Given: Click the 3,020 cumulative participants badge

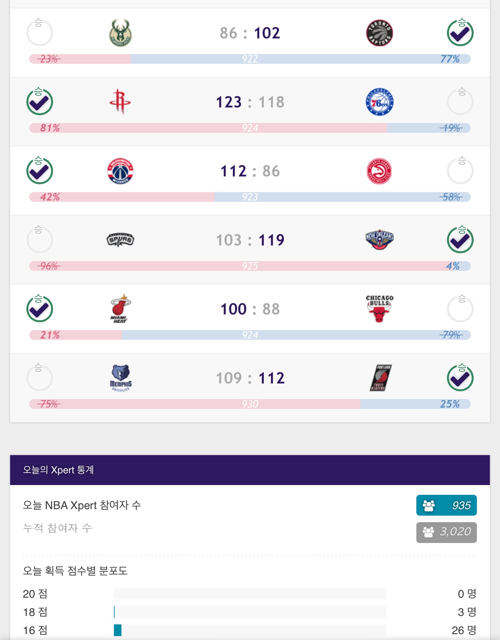Looking at the screenshot, I should [x=446, y=532].
